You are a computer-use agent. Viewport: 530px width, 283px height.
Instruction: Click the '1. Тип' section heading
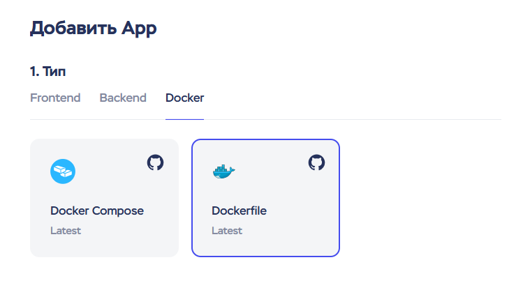(x=48, y=71)
